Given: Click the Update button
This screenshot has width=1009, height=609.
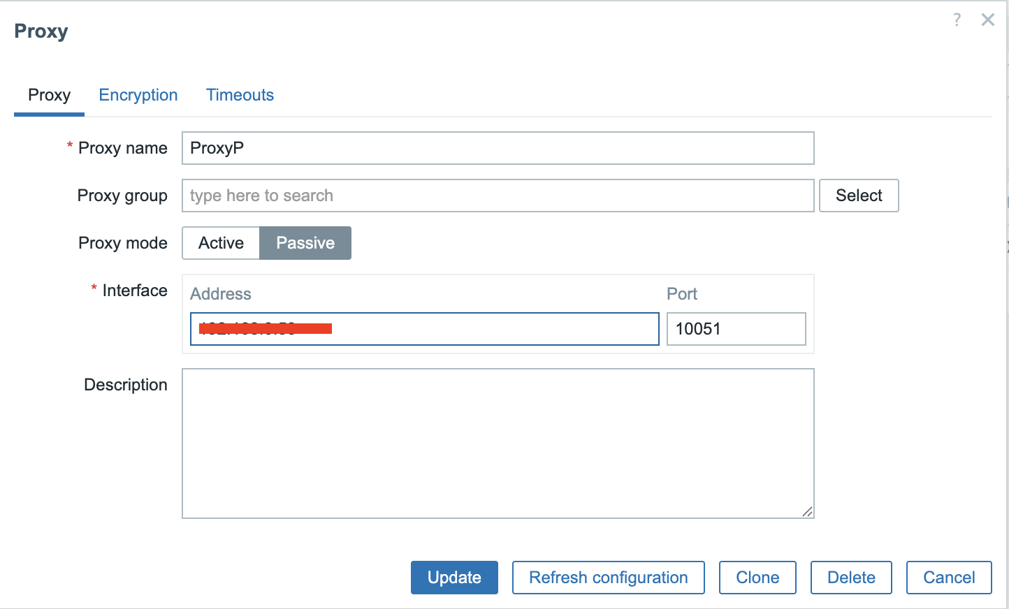Looking at the screenshot, I should pyautogui.click(x=454, y=578).
